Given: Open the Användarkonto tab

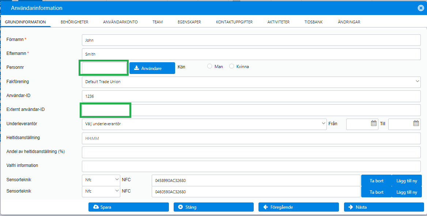Looking at the screenshot, I should (x=120, y=22).
